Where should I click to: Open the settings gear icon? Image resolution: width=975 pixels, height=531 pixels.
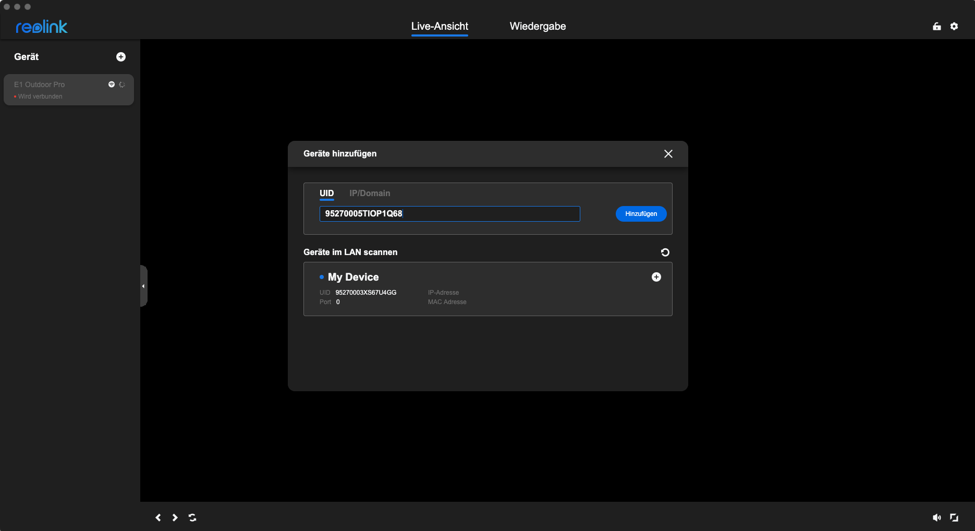[954, 27]
